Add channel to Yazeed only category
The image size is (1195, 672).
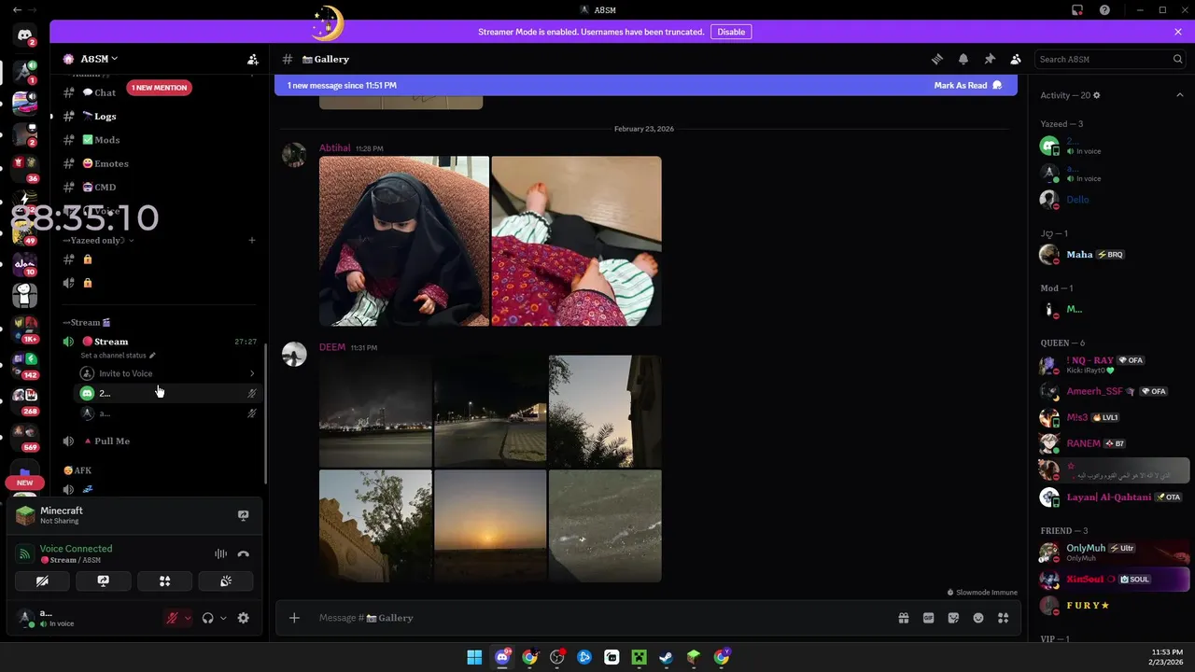252,240
